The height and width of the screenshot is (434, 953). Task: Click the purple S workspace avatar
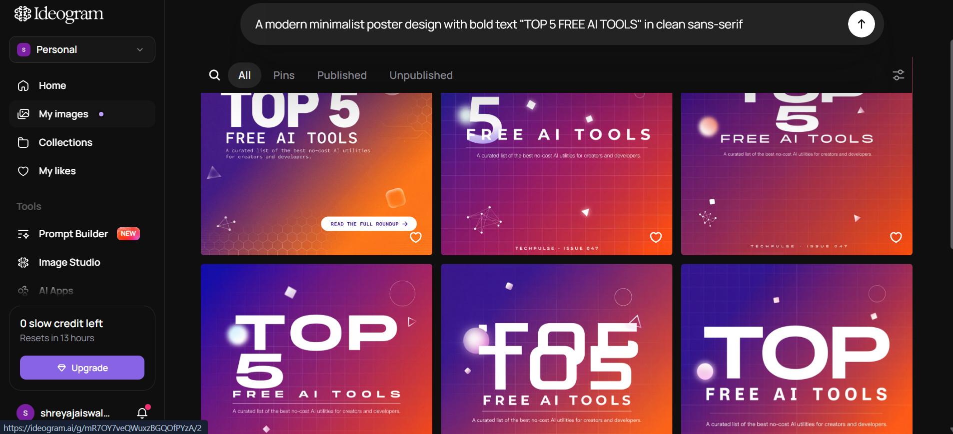[23, 49]
